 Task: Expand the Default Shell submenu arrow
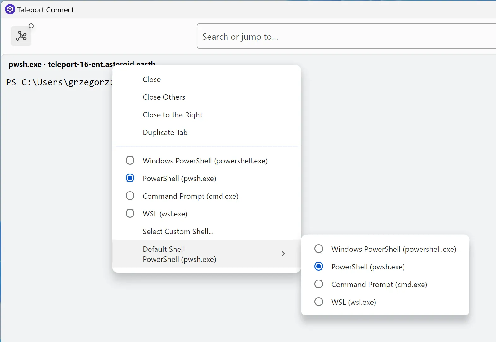pyautogui.click(x=283, y=254)
